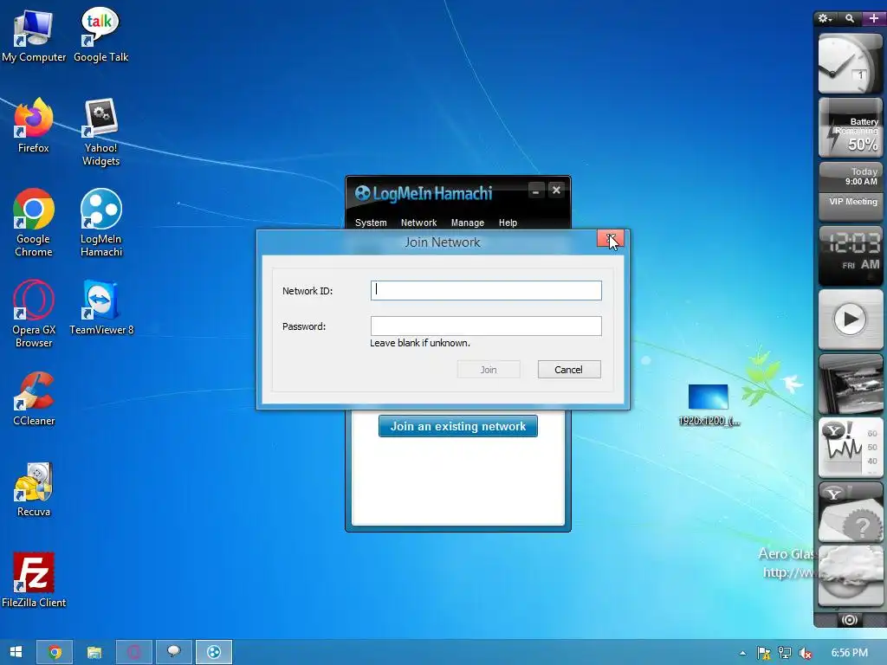Viewport: 887px width, 665px height.
Task: Launch CCleaner desktop shortcut
Action: tap(34, 398)
